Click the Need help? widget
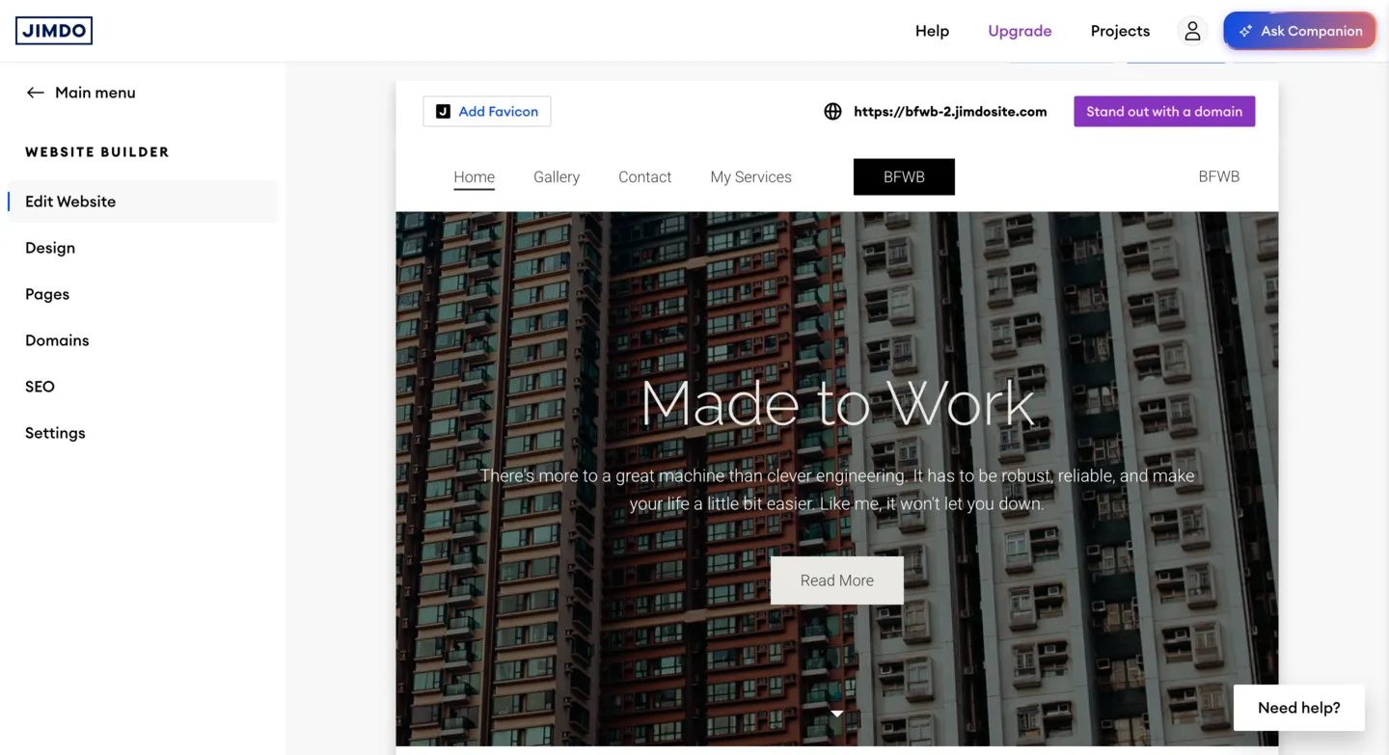Image resolution: width=1389 pixels, height=755 pixels. [x=1298, y=708]
